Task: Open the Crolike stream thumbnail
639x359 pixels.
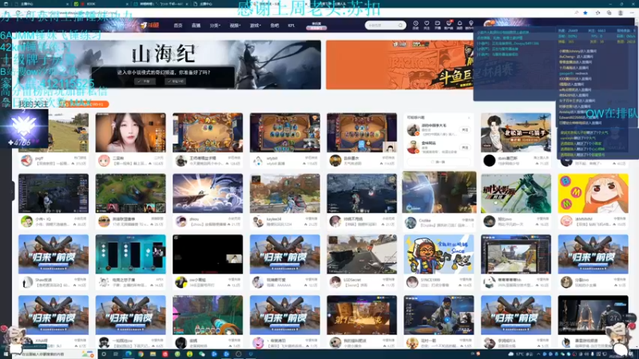Action: pyautogui.click(x=439, y=192)
